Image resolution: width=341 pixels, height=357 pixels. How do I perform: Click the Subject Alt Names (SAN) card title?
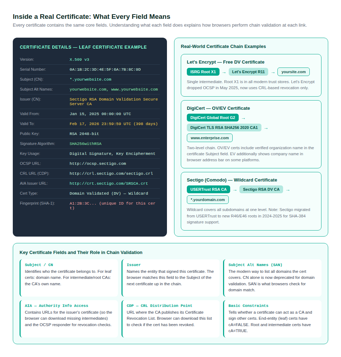pos(255,265)
